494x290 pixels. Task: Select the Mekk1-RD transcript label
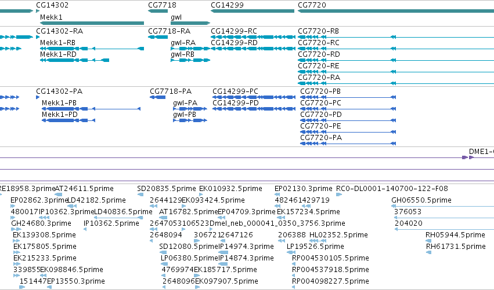tap(58, 54)
